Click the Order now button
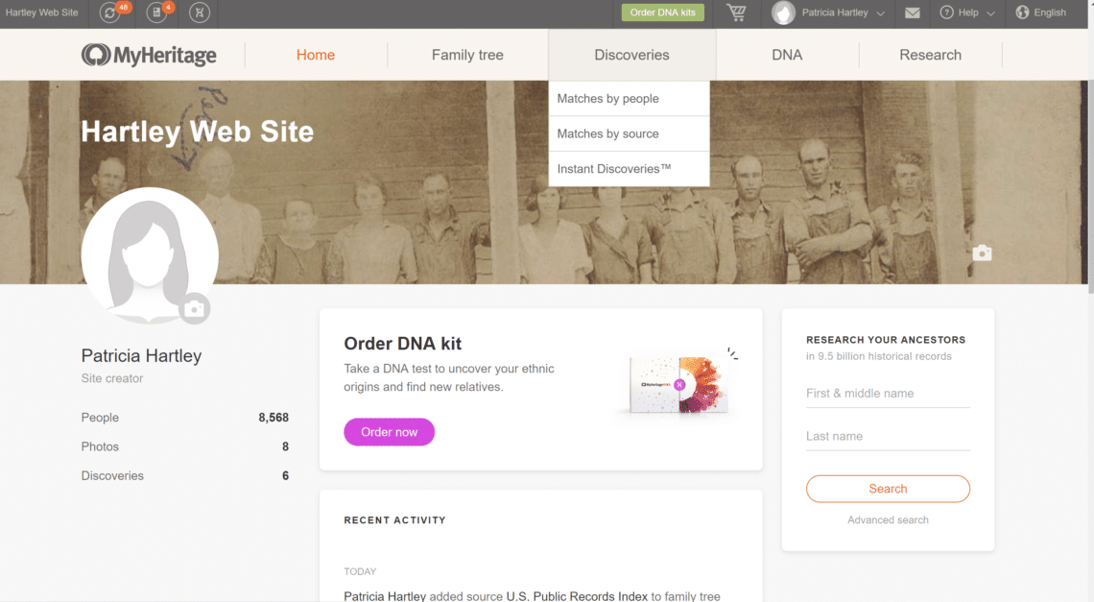 pyautogui.click(x=389, y=432)
